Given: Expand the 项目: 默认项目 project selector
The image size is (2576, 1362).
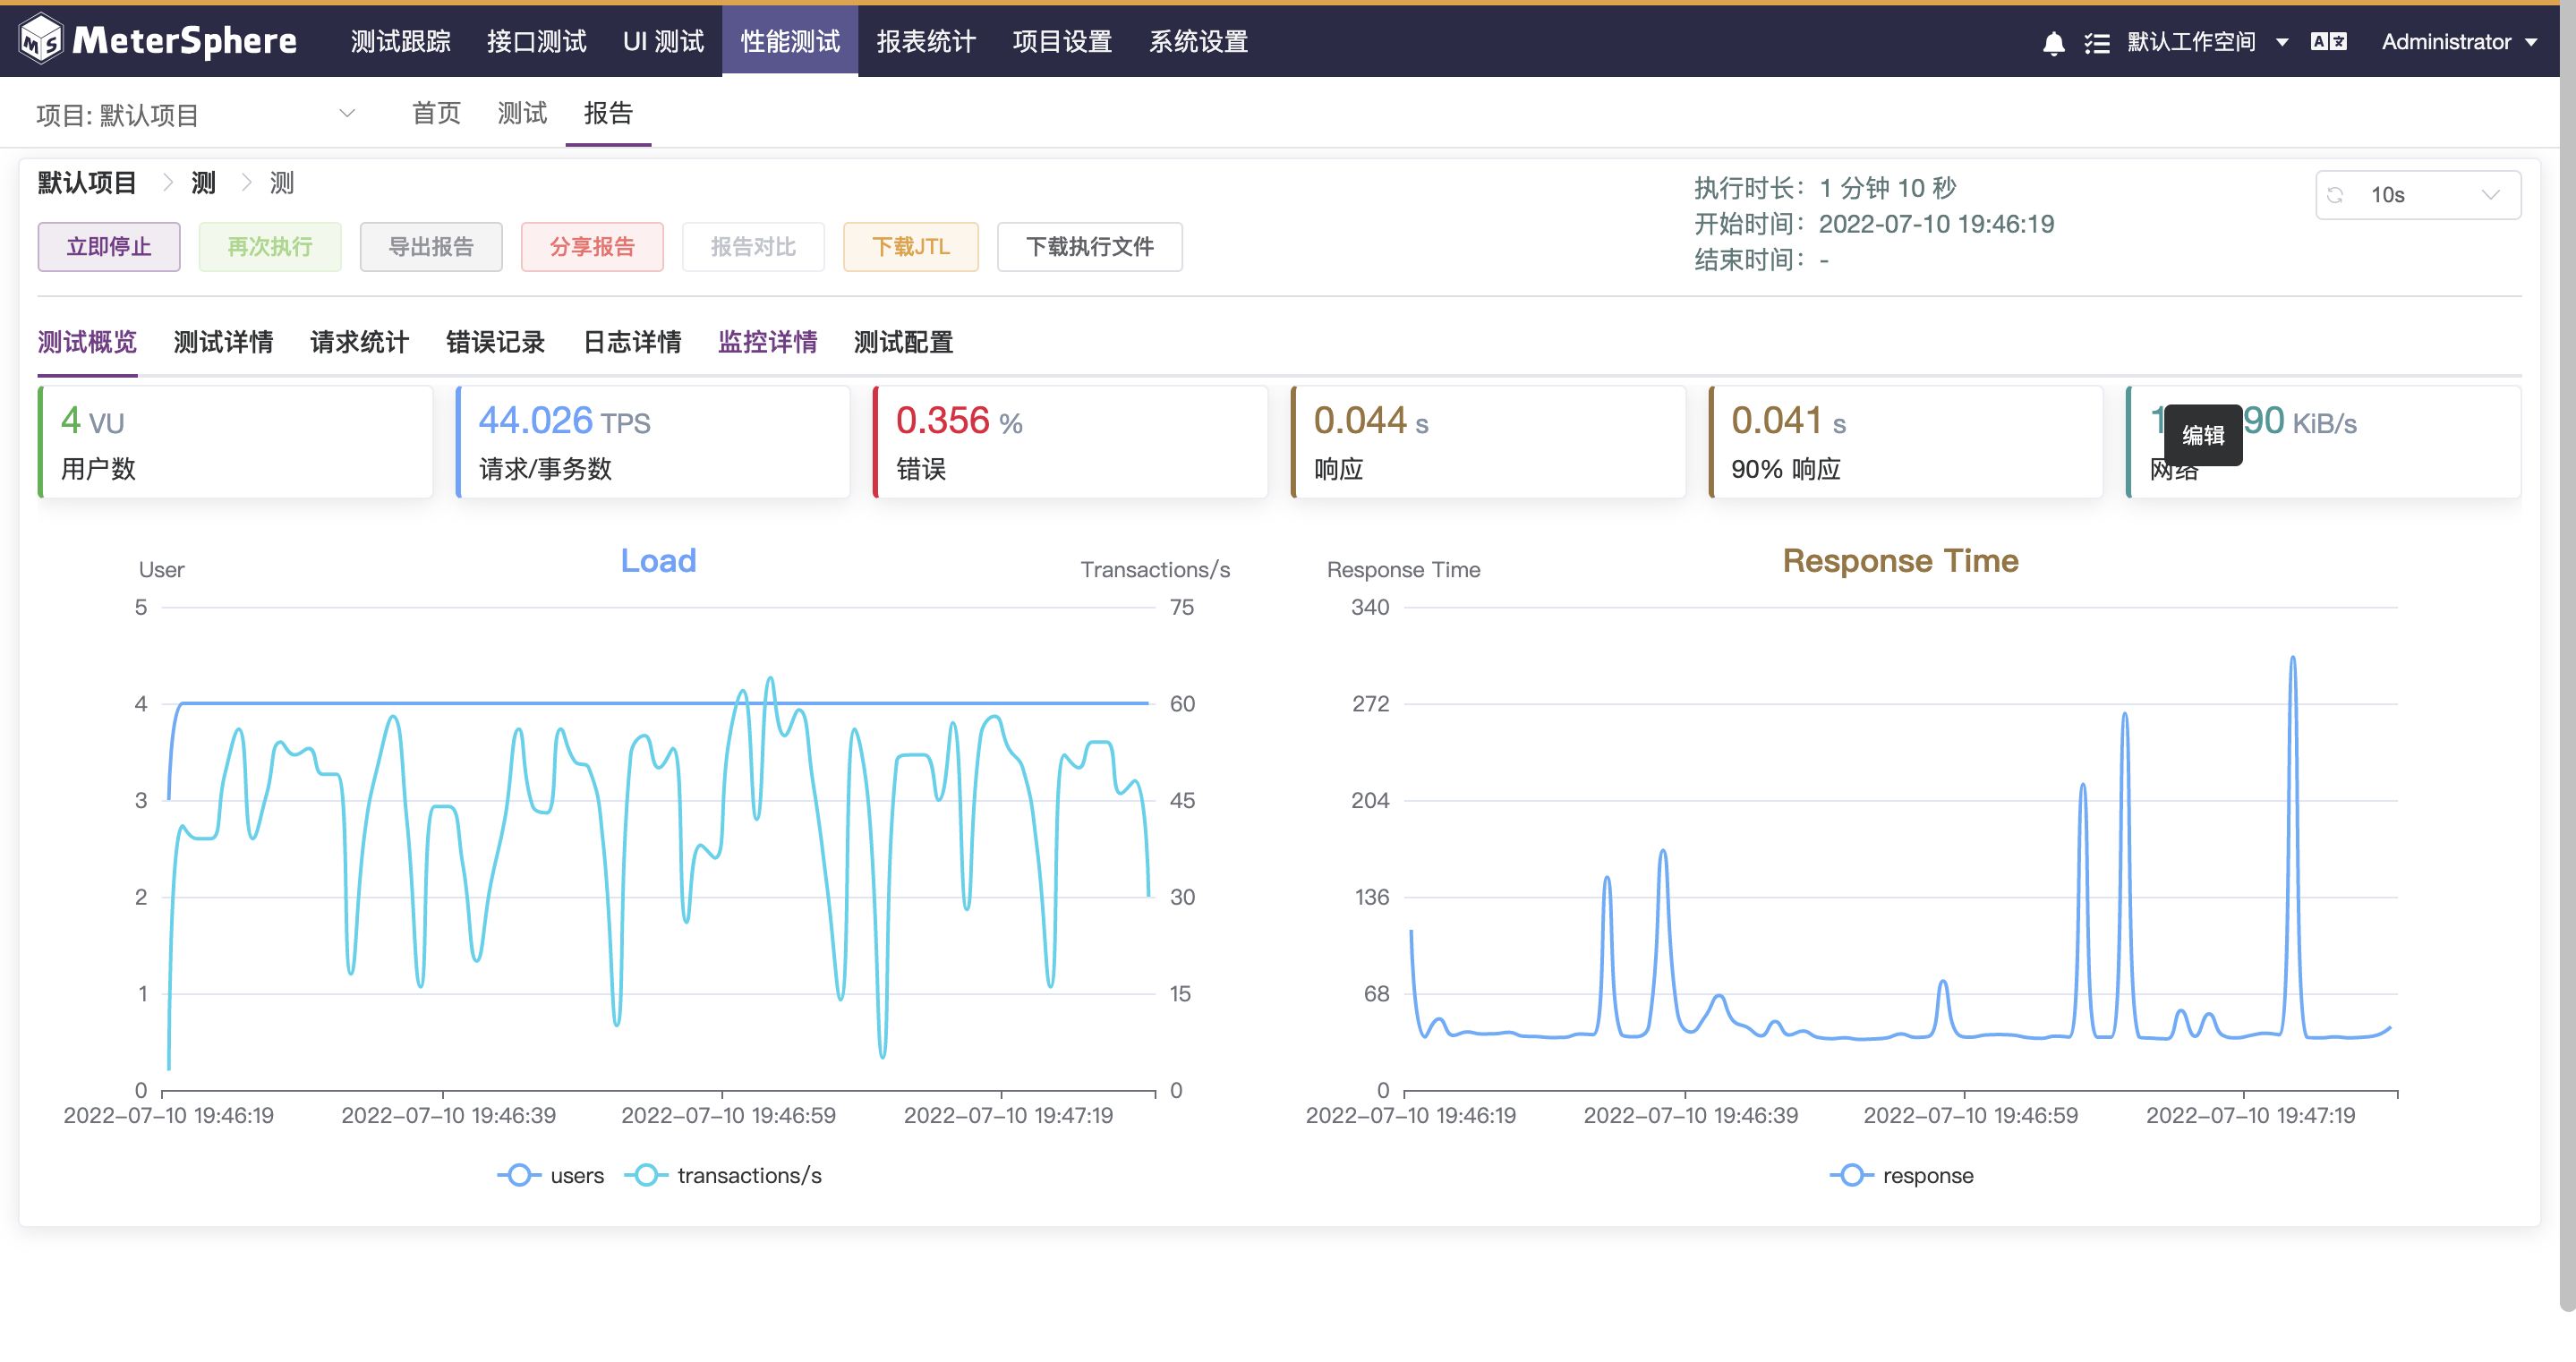Looking at the screenshot, I should [x=196, y=115].
